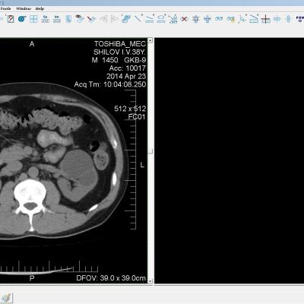Click the taskbar icon at bottom left
This screenshot has width=304, height=304.
(6, 297)
